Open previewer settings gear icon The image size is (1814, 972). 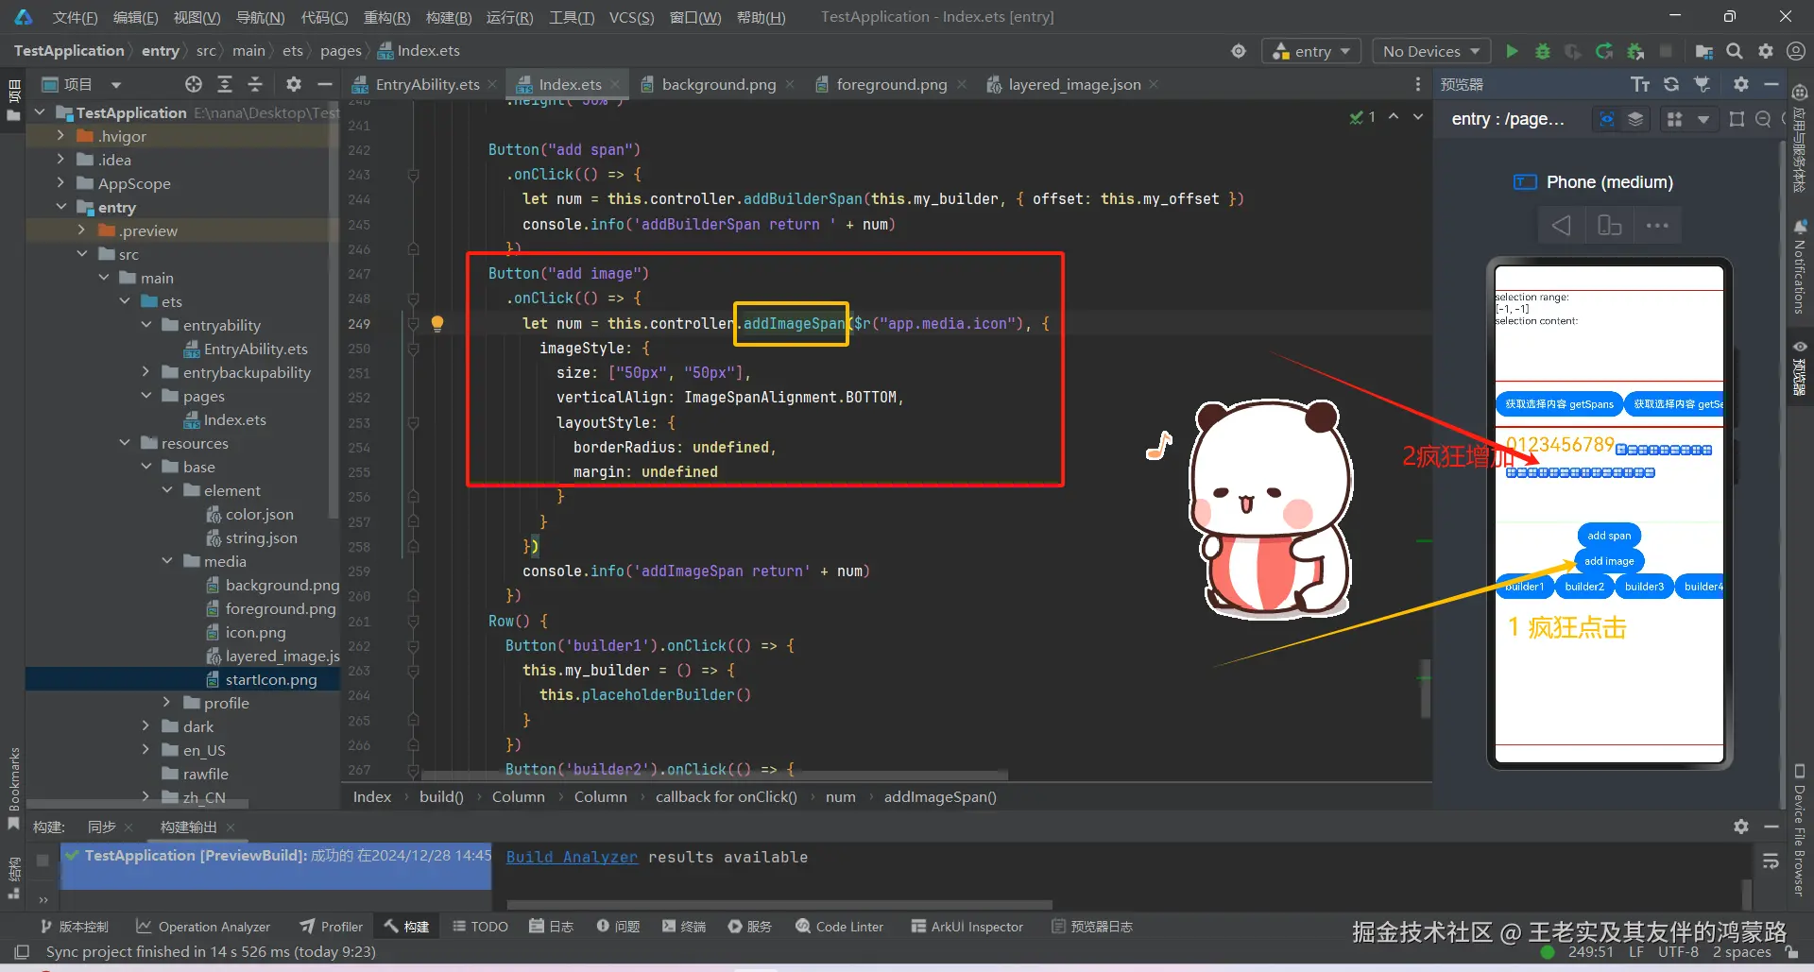(x=1740, y=83)
